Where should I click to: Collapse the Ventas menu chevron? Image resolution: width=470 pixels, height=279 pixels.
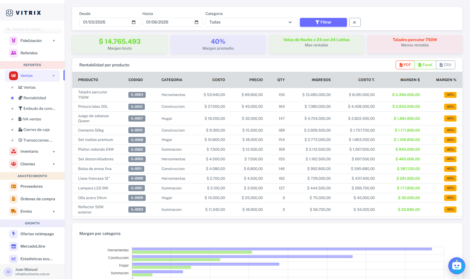[x=54, y=76]
